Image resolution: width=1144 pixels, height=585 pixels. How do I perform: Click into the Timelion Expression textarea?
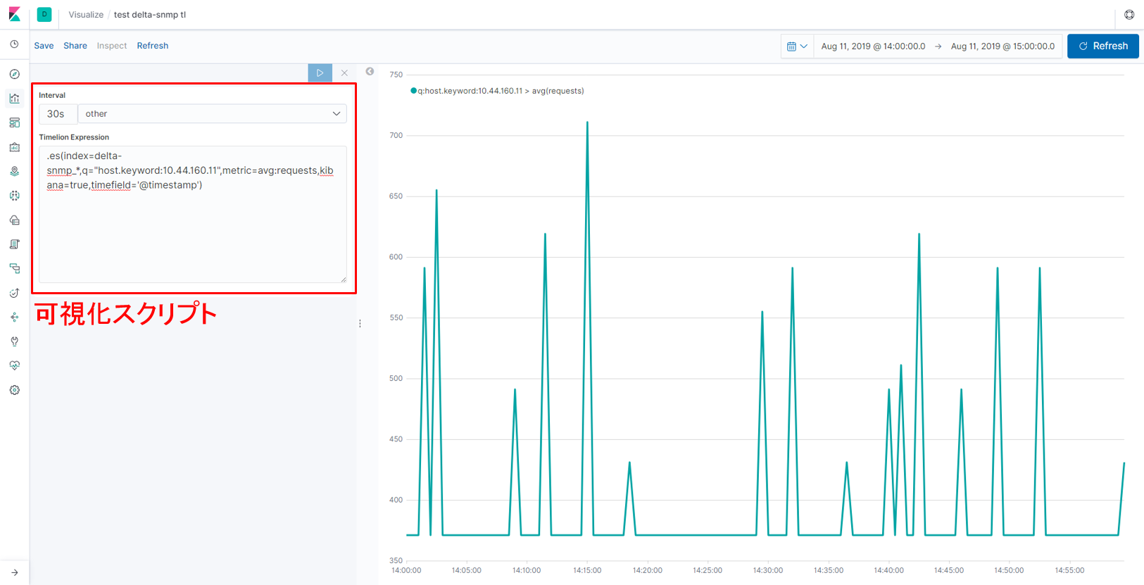193,214
